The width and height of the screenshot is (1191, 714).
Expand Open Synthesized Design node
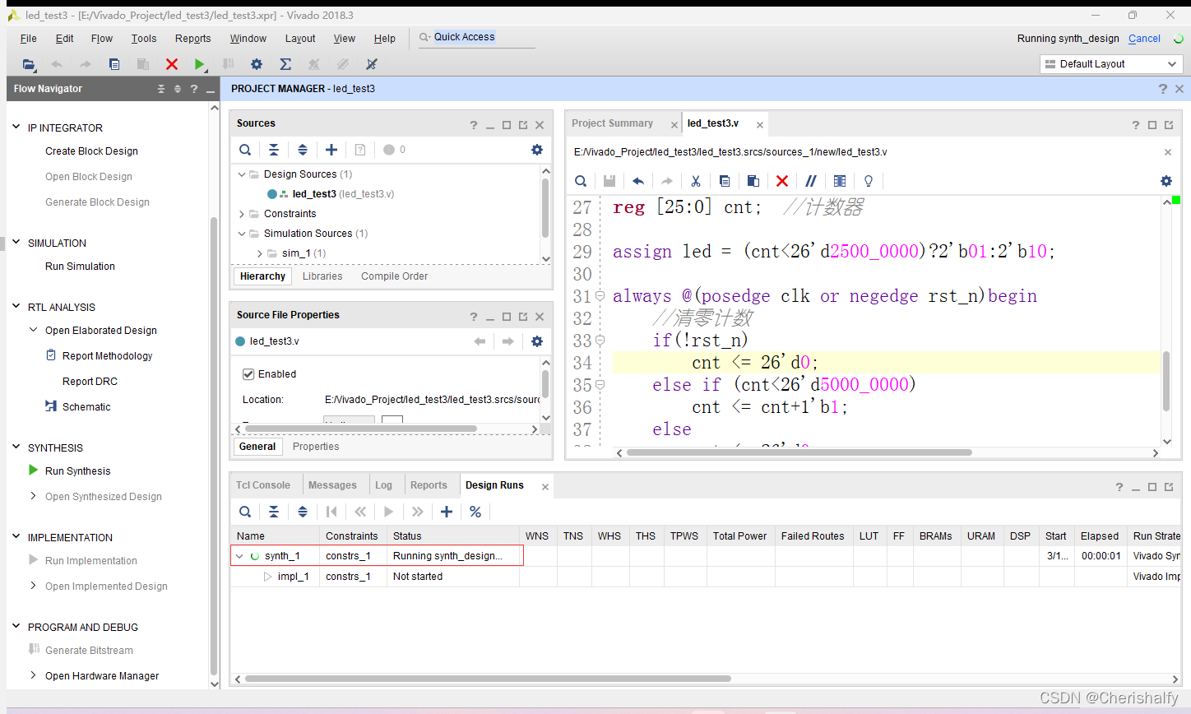click(x=34, y=496)
